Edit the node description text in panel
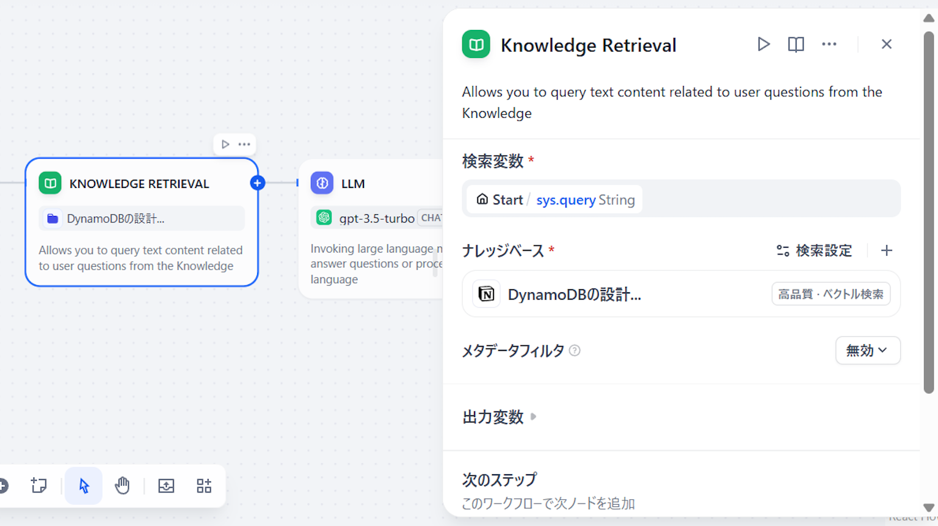The image size is (938, 526). click(x=672, y=103)
